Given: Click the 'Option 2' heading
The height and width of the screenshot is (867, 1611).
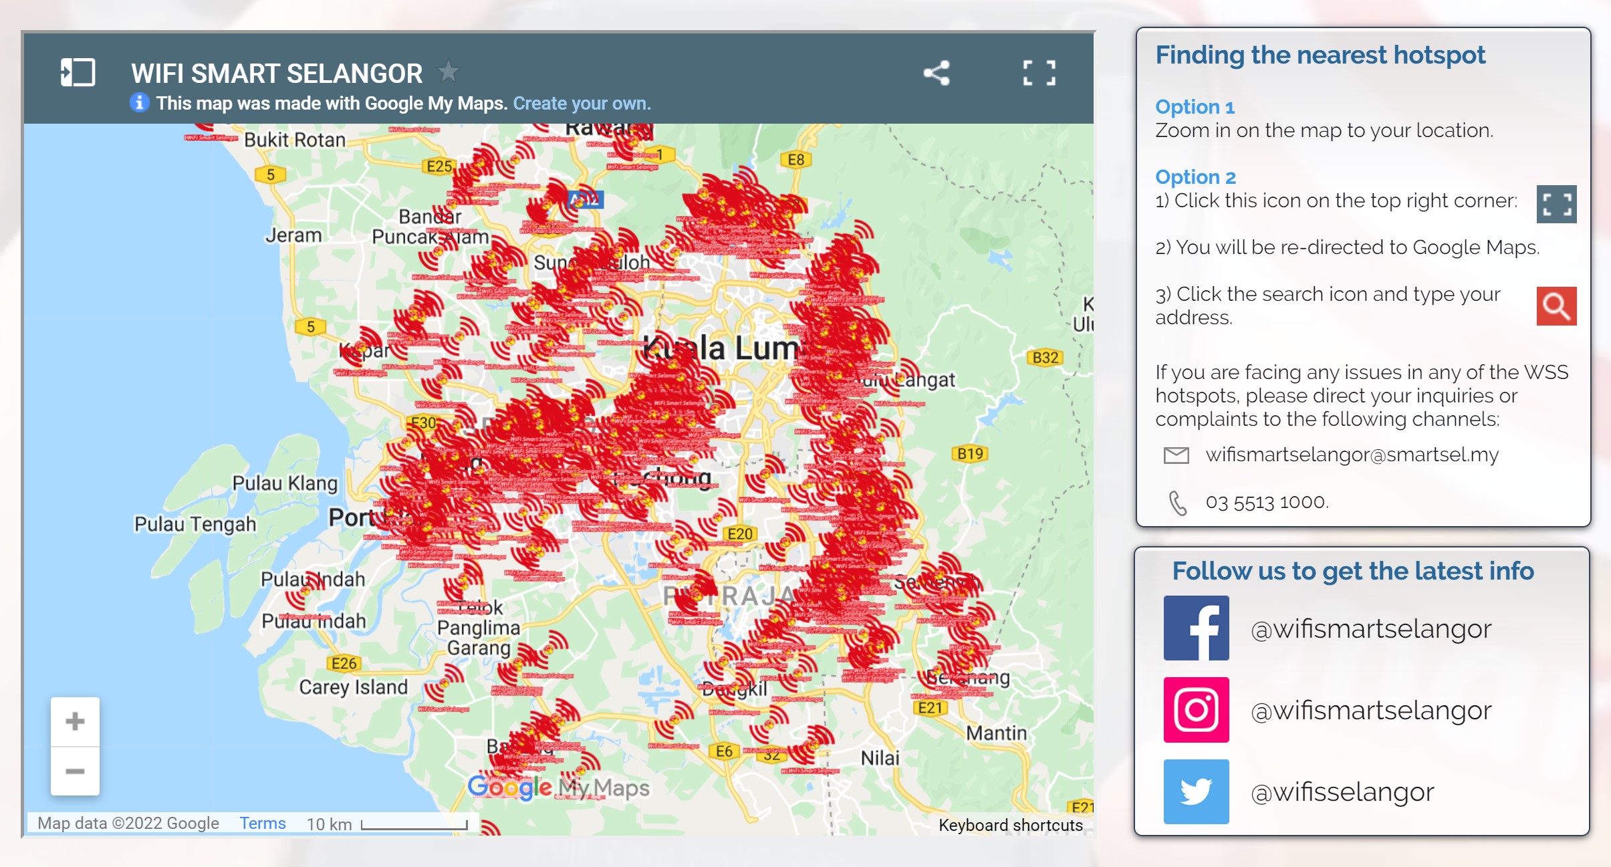Looking at the screenshot, I should [1196, 177].
